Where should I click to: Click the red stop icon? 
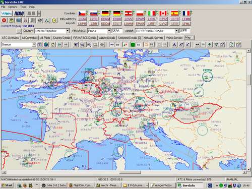4,20
